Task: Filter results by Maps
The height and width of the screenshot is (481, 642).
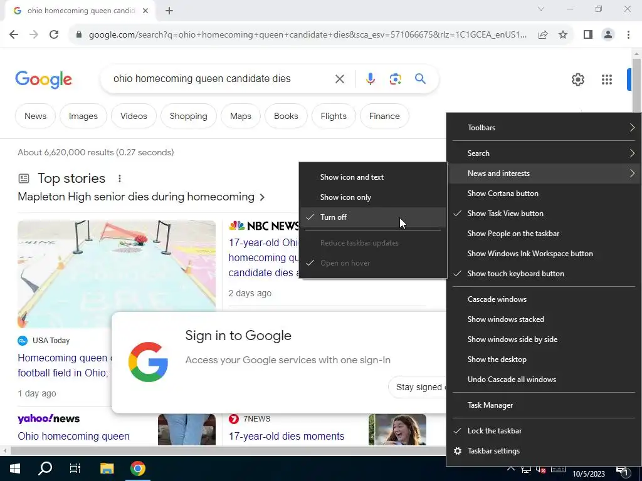Action: [x=240, y=116]
